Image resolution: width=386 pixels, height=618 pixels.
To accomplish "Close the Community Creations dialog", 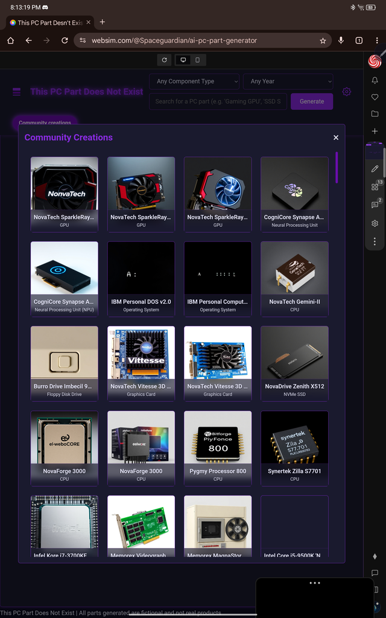I will [x=336, y=138].
